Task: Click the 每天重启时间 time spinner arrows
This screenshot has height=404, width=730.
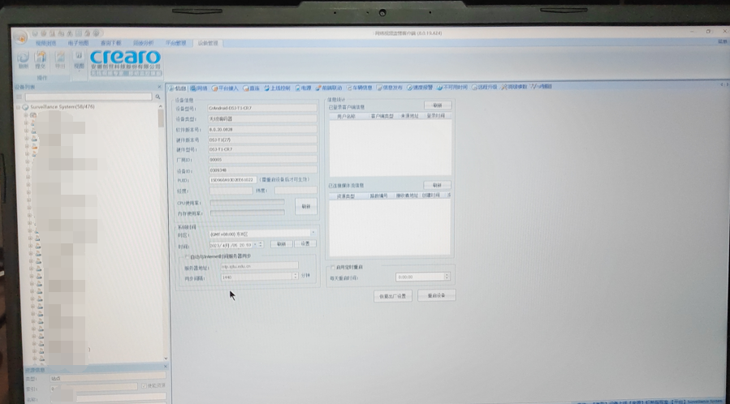Action: click(446, 277)
